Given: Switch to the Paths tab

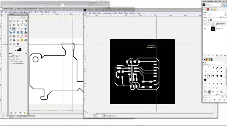Looking at the screenshot, I should 212,9.
